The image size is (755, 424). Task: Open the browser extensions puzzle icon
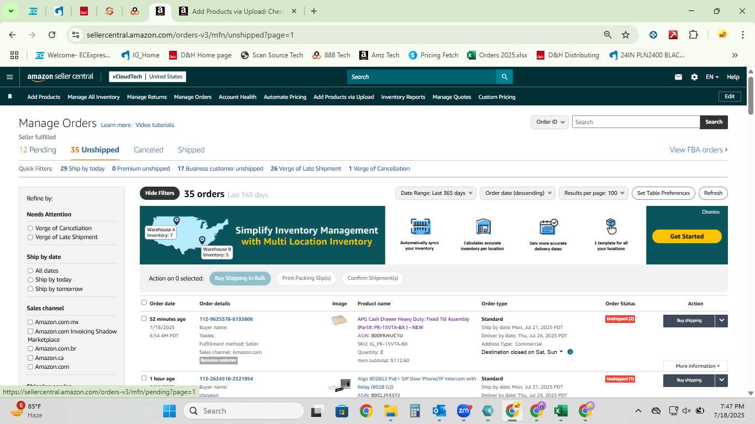tap(693, 35)
